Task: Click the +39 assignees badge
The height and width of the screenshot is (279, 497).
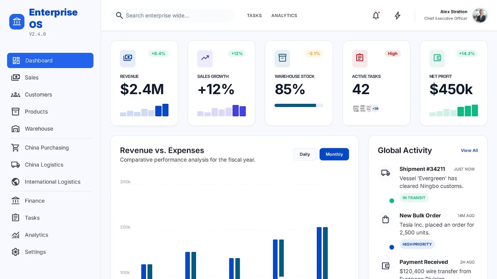Action: pos(376,108)
